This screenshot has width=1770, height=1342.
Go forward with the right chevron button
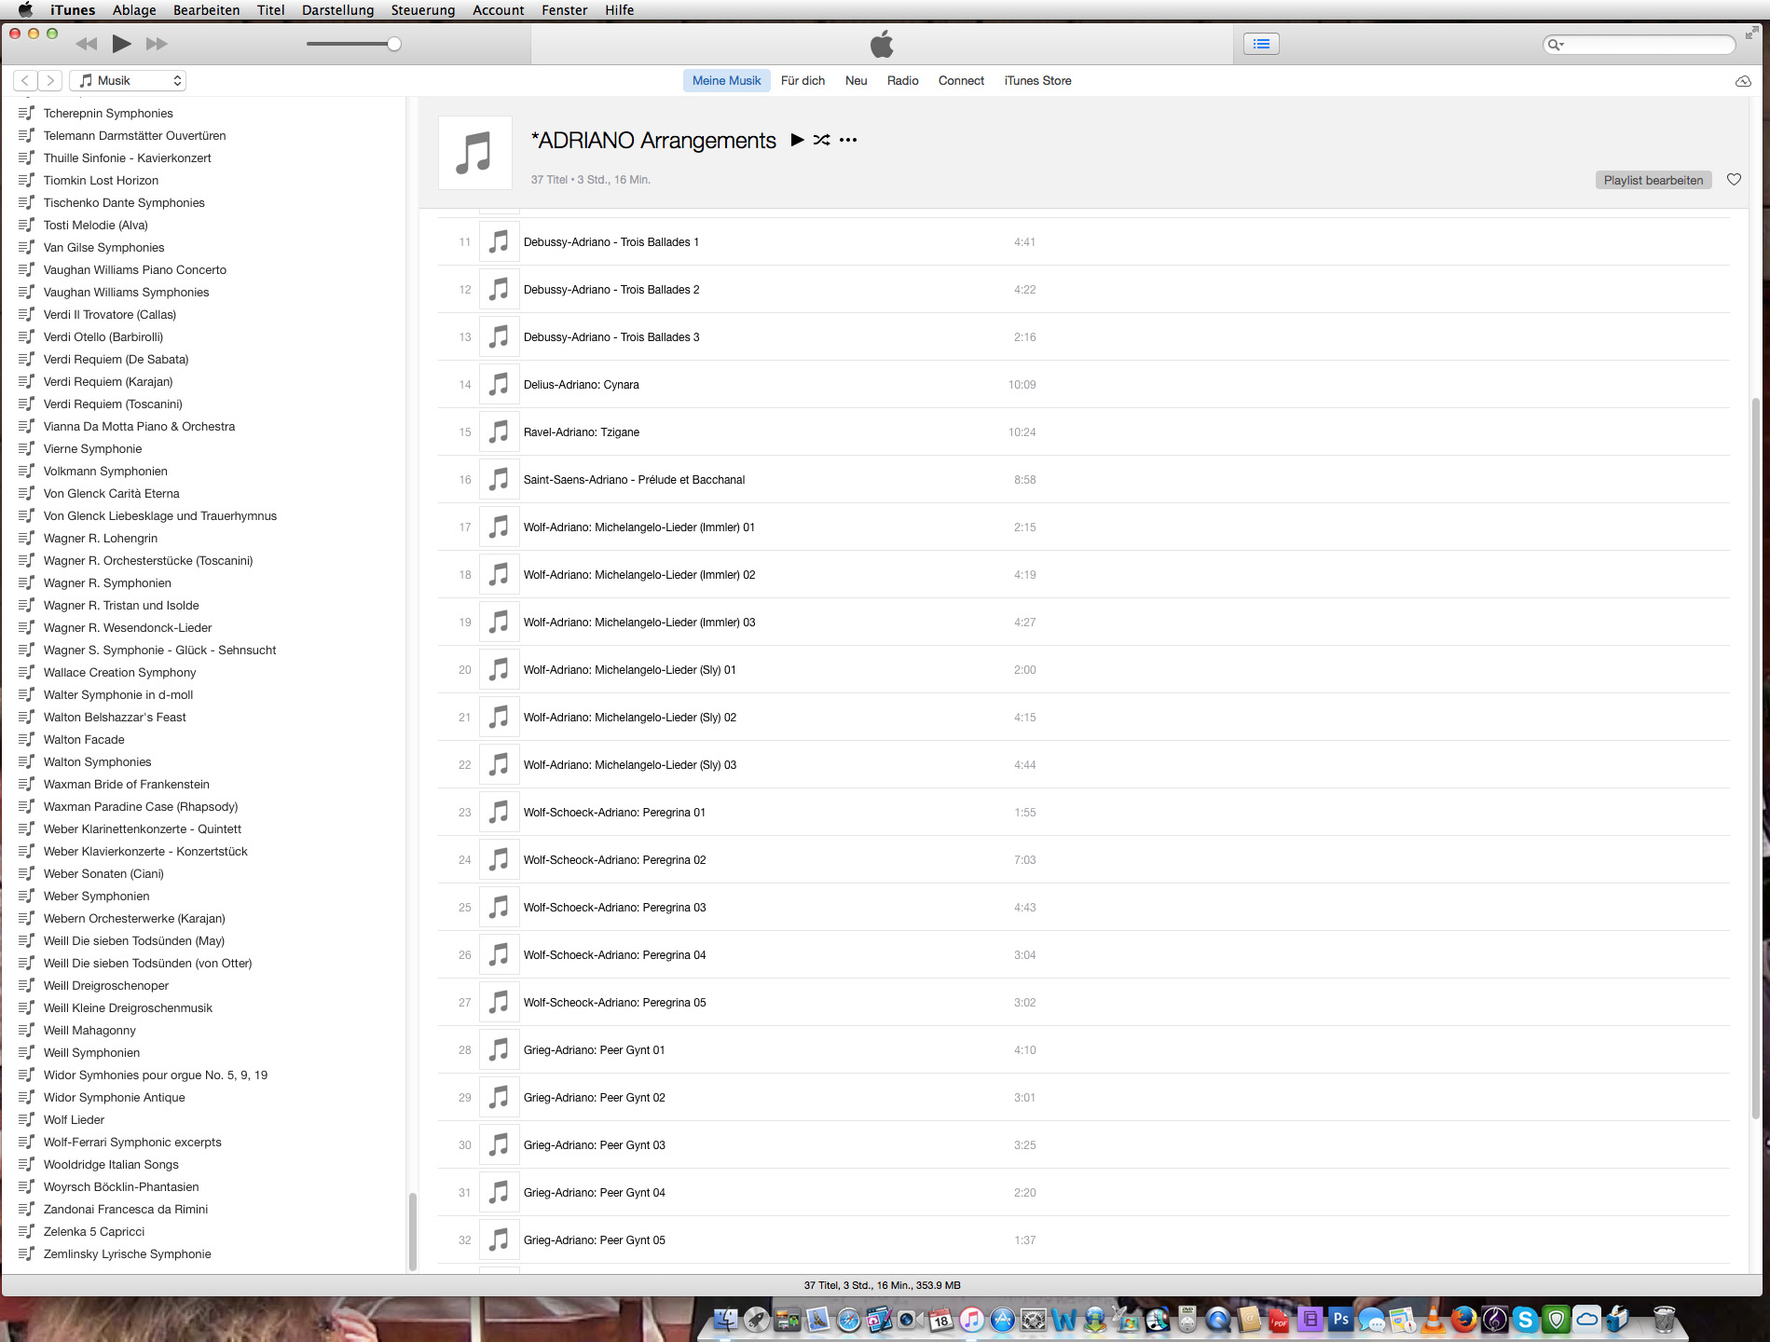pos(50,81)
